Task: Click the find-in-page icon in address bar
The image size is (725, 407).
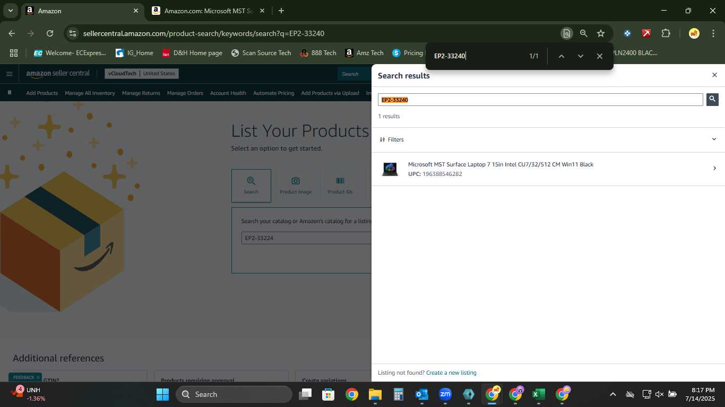Action: click(x=566, y=33)
